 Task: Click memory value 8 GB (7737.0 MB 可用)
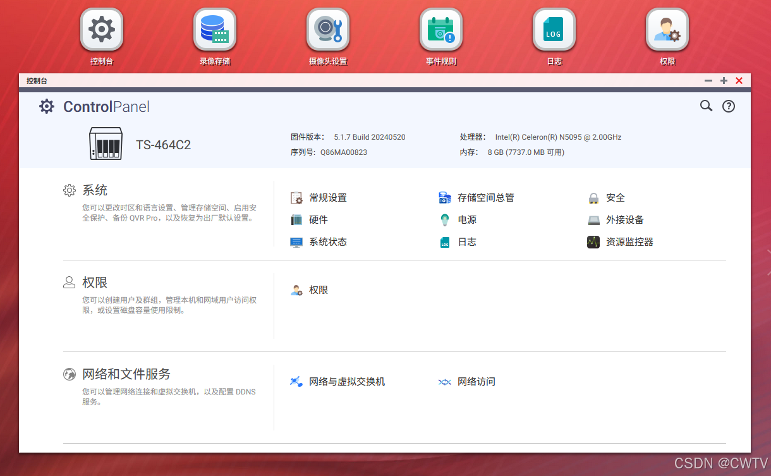coord(526,152)
